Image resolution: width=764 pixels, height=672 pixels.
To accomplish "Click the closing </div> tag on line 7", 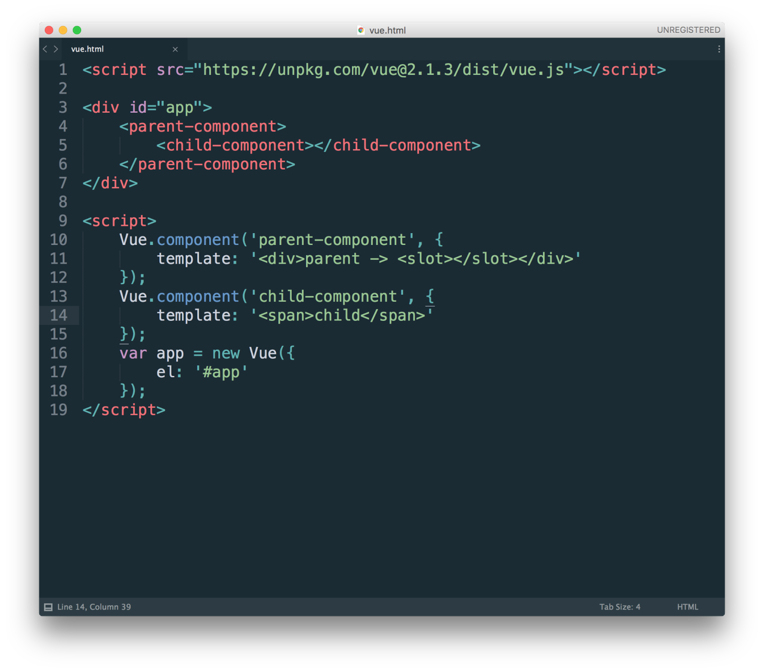I will point(110,183).
